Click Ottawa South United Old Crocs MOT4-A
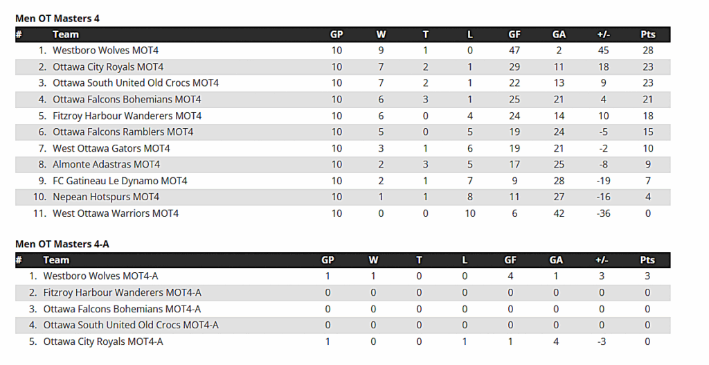The width and height of the screenshot is (709, 365). [x=131, y=326]
